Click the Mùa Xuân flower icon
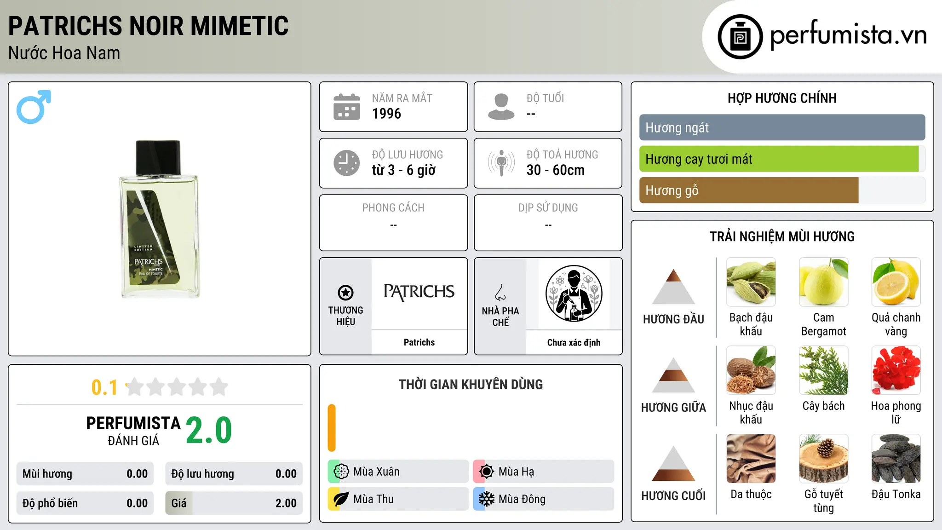 pos(341,472)
